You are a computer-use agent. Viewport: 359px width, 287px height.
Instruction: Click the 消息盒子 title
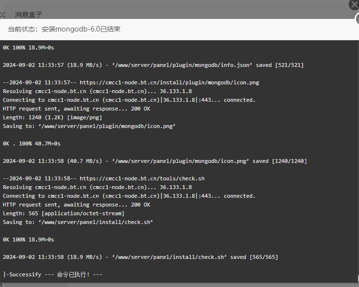[29, 15]
